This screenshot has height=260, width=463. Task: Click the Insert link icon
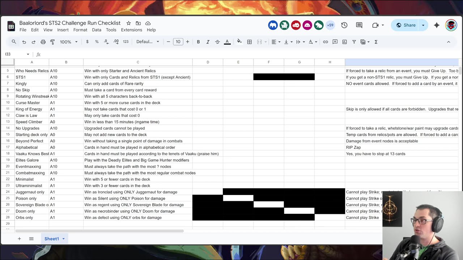click(326, 42)
